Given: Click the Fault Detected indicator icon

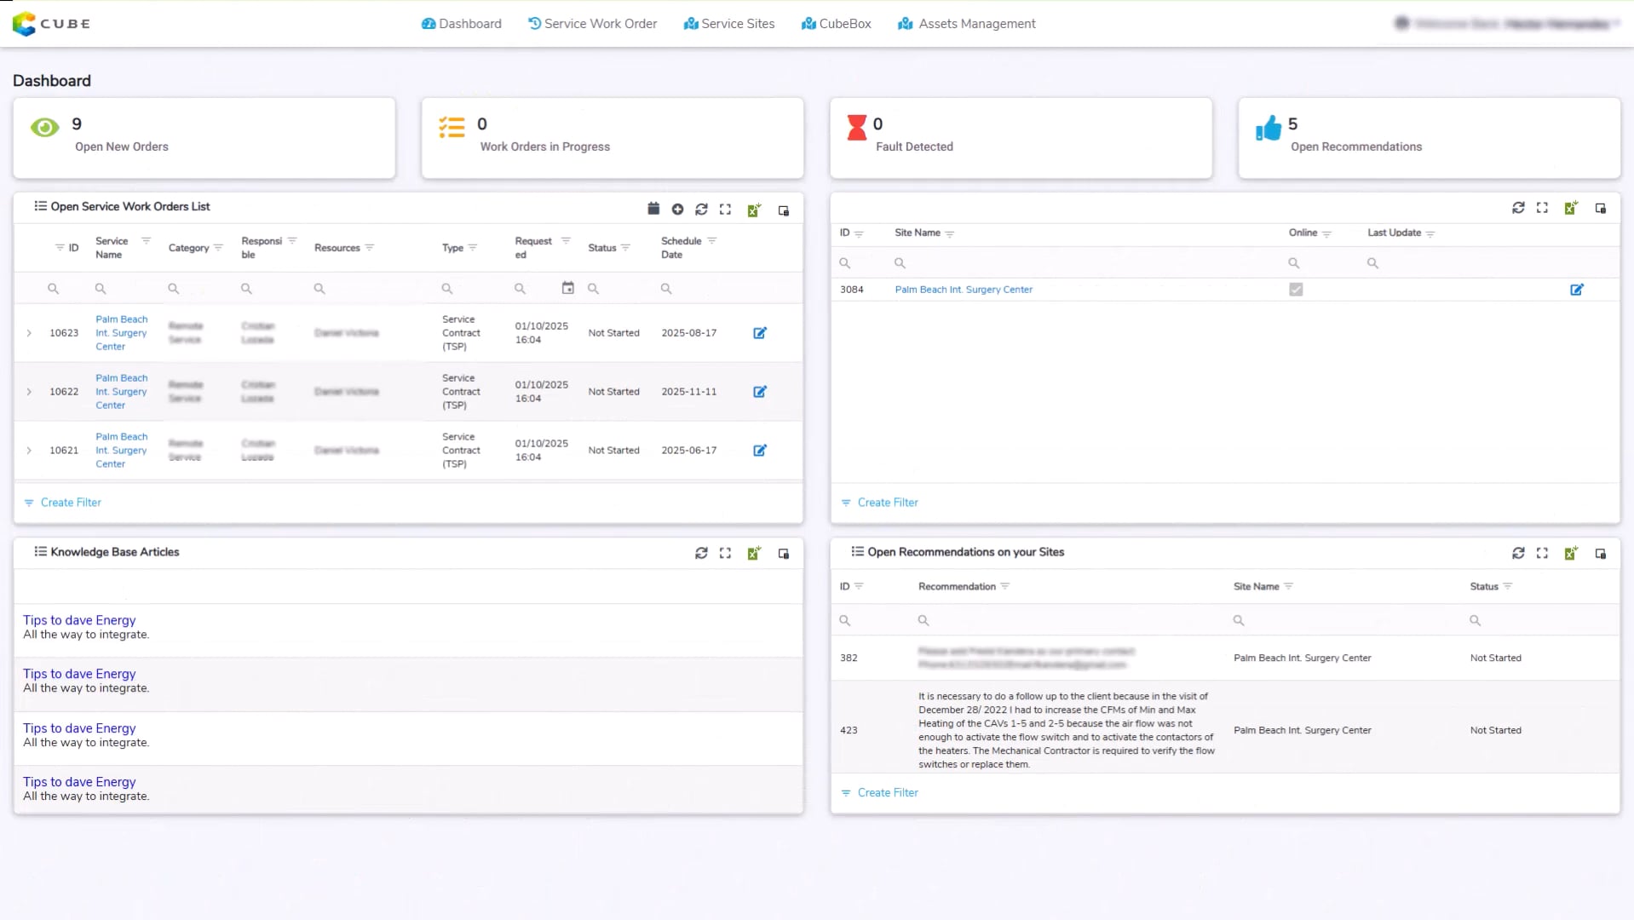Looking at the screenshot, I should point(856,129).
